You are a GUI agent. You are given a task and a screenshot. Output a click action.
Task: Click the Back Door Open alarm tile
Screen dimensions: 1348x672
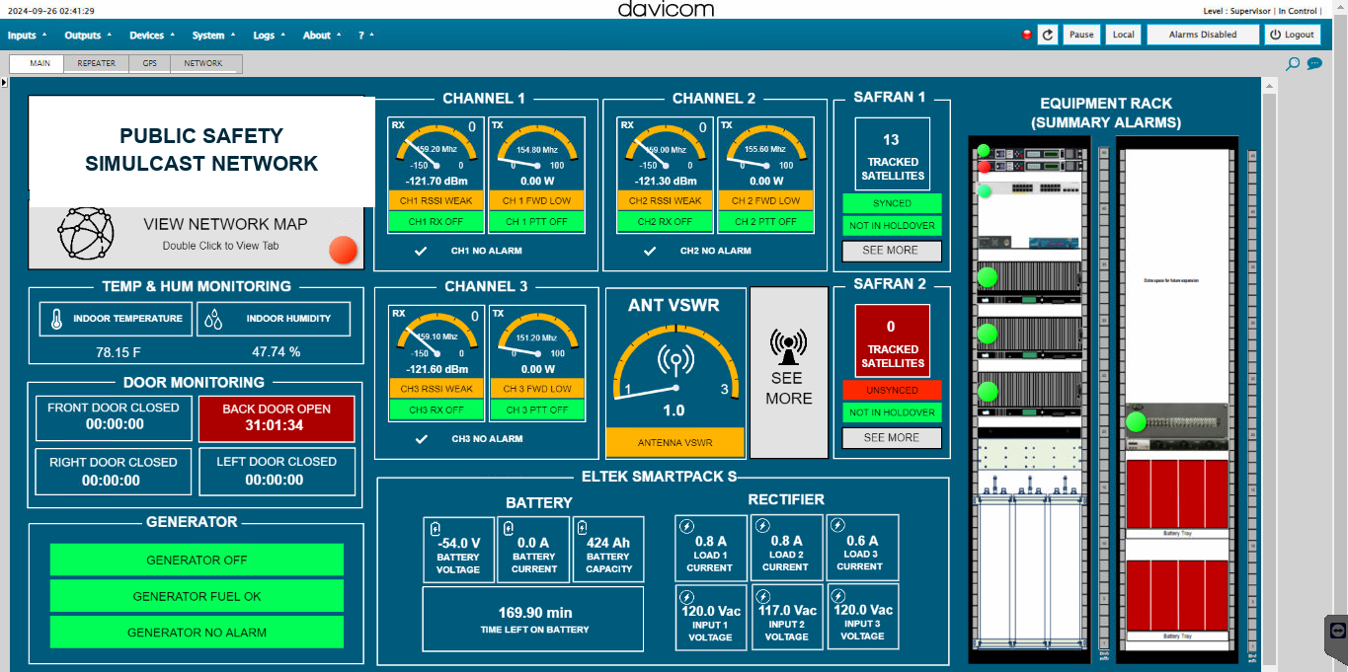tap(277, 417)
